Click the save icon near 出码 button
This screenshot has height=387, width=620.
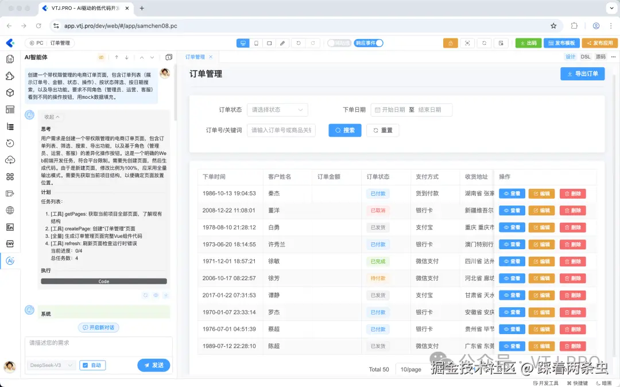point(501,43)
